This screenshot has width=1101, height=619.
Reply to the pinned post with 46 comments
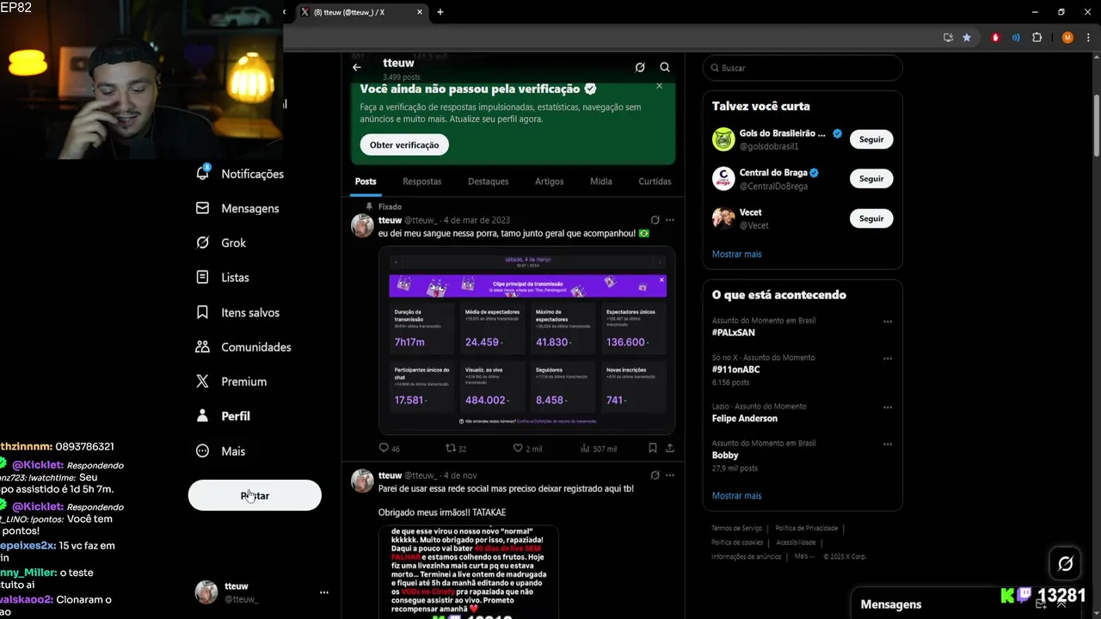tap(384, 448)
